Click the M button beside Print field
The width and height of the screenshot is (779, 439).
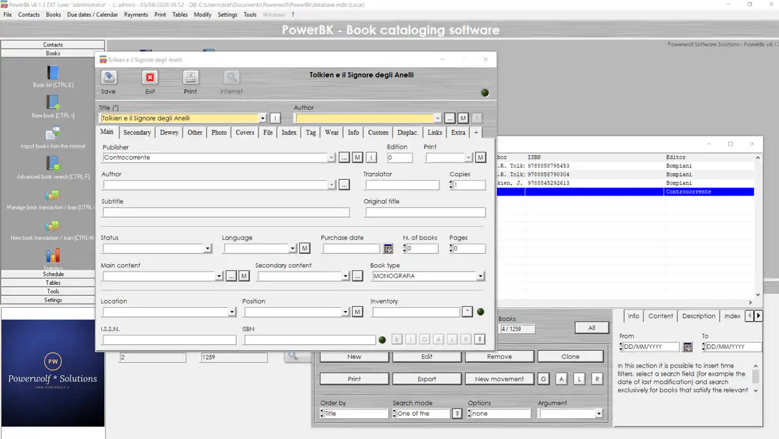(x=481, y=157)
